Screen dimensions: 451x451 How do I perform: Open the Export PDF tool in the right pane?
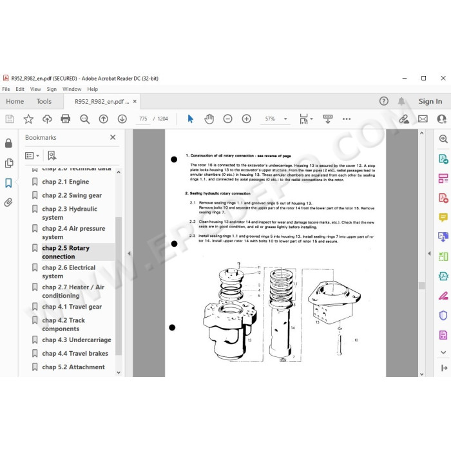point(443,158)
